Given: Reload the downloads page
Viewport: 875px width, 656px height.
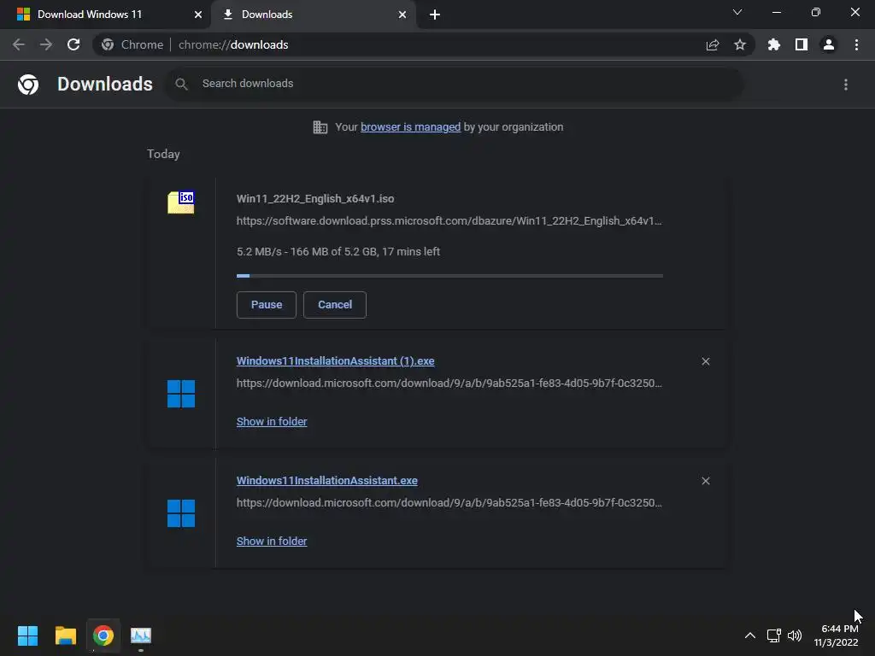Looking at the screenshot, I should (73, 44).
